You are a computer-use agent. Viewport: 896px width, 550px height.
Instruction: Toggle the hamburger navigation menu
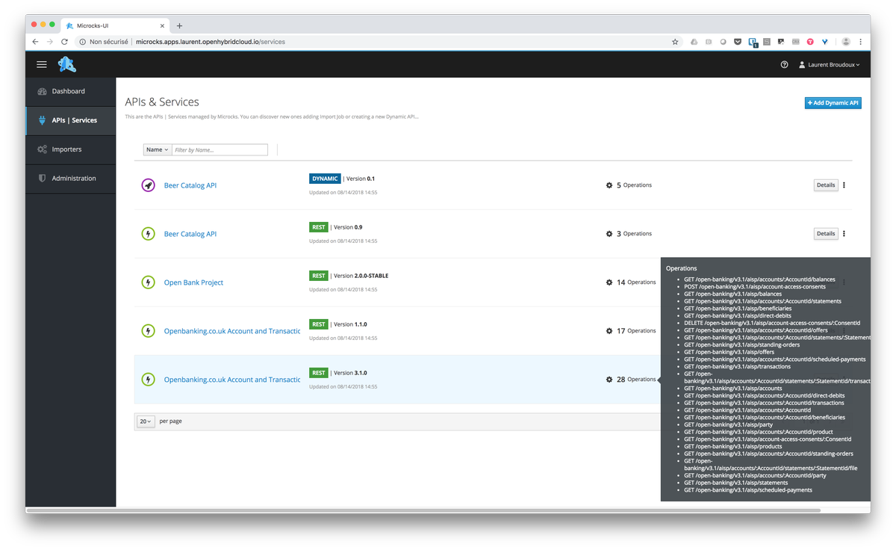tap(42, 65)
